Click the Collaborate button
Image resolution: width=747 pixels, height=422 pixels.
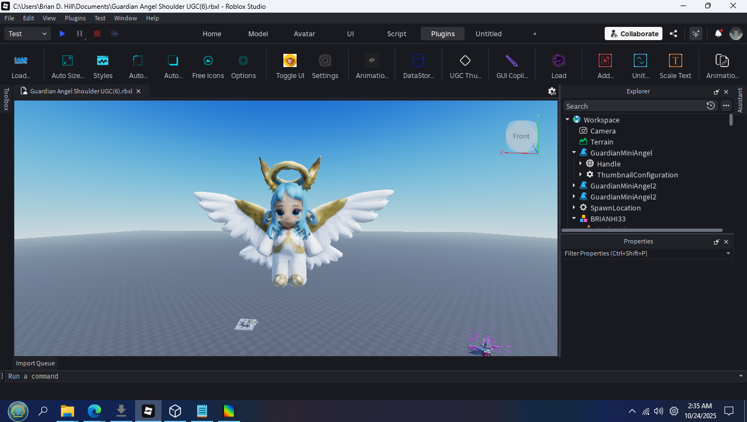point(633,34)
